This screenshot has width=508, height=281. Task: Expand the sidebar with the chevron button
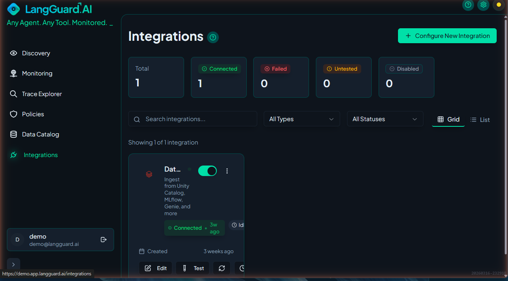point(13,264)
